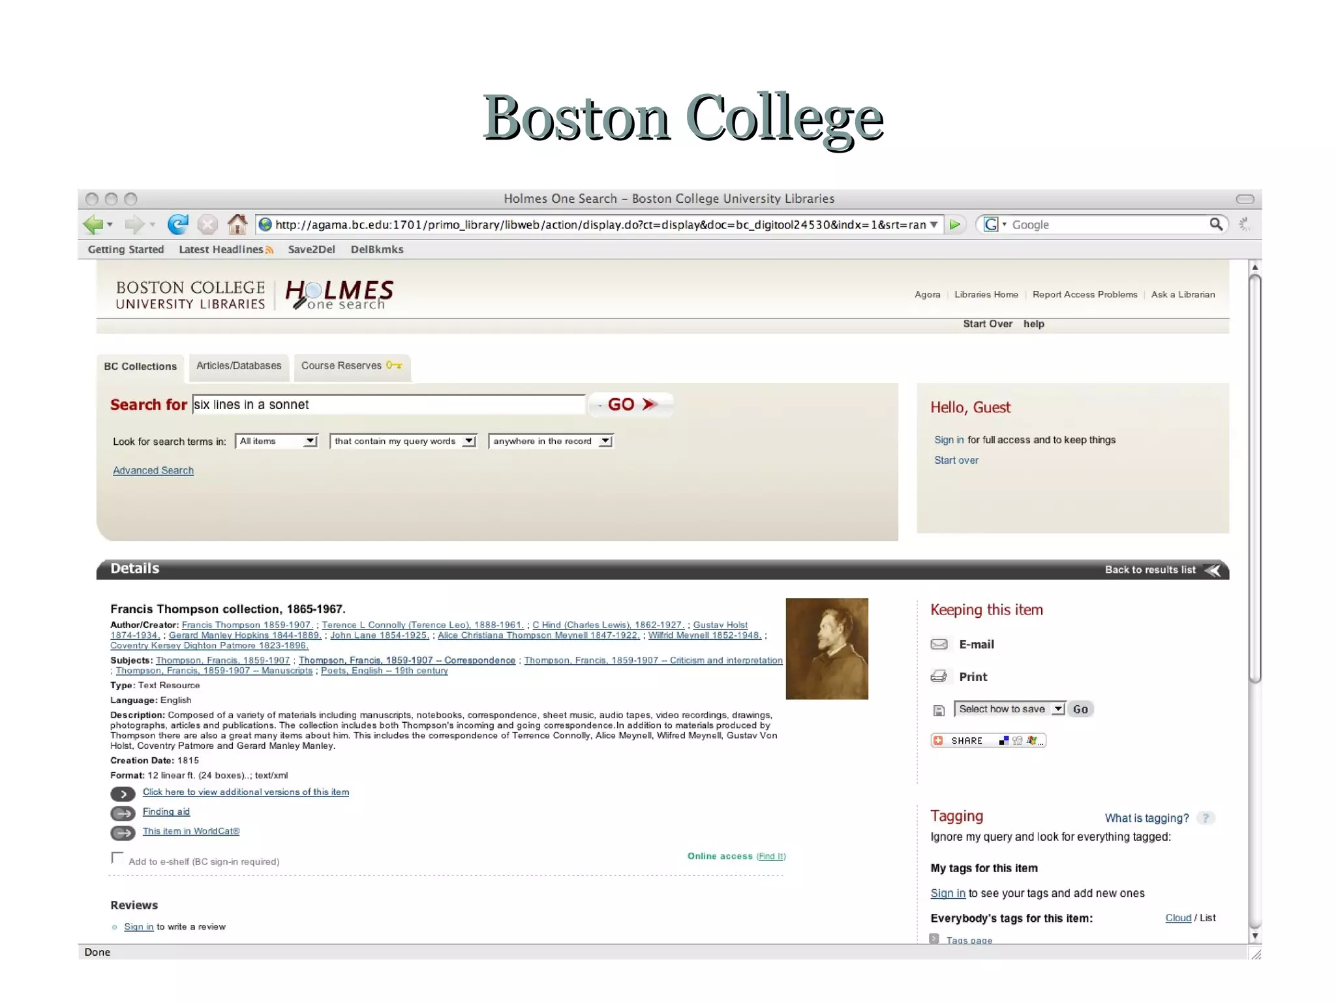Click the Print printer icon
The image size is (1336, 1002).
click(x=939, y=676)
